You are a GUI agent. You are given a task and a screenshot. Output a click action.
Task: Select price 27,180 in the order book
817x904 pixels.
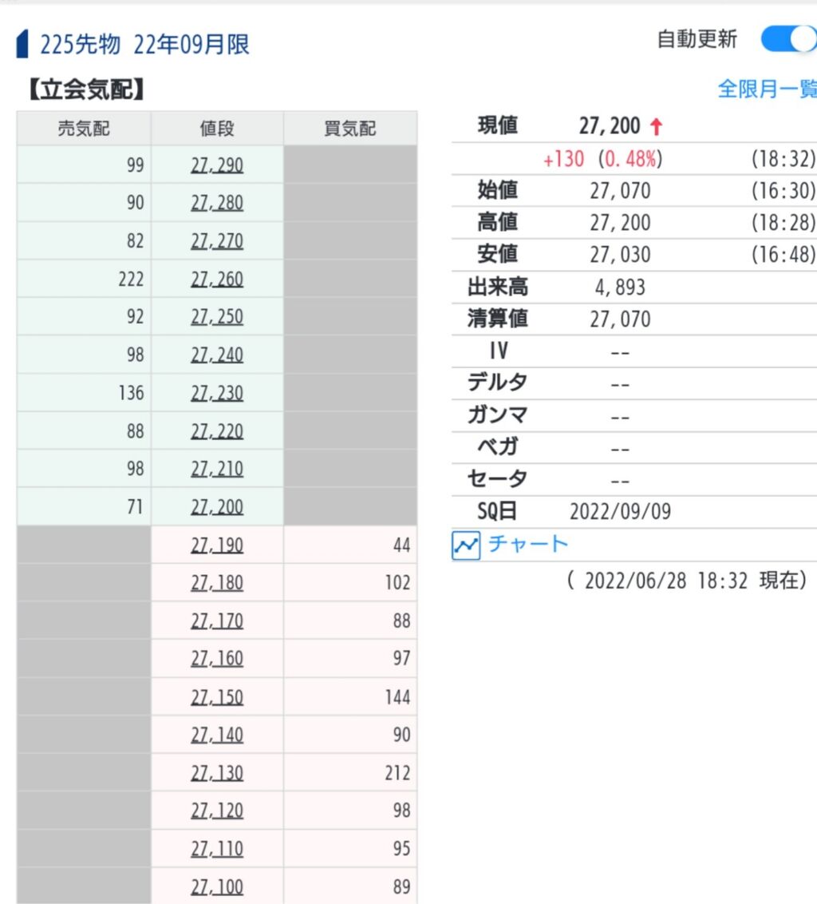(217, 583)
